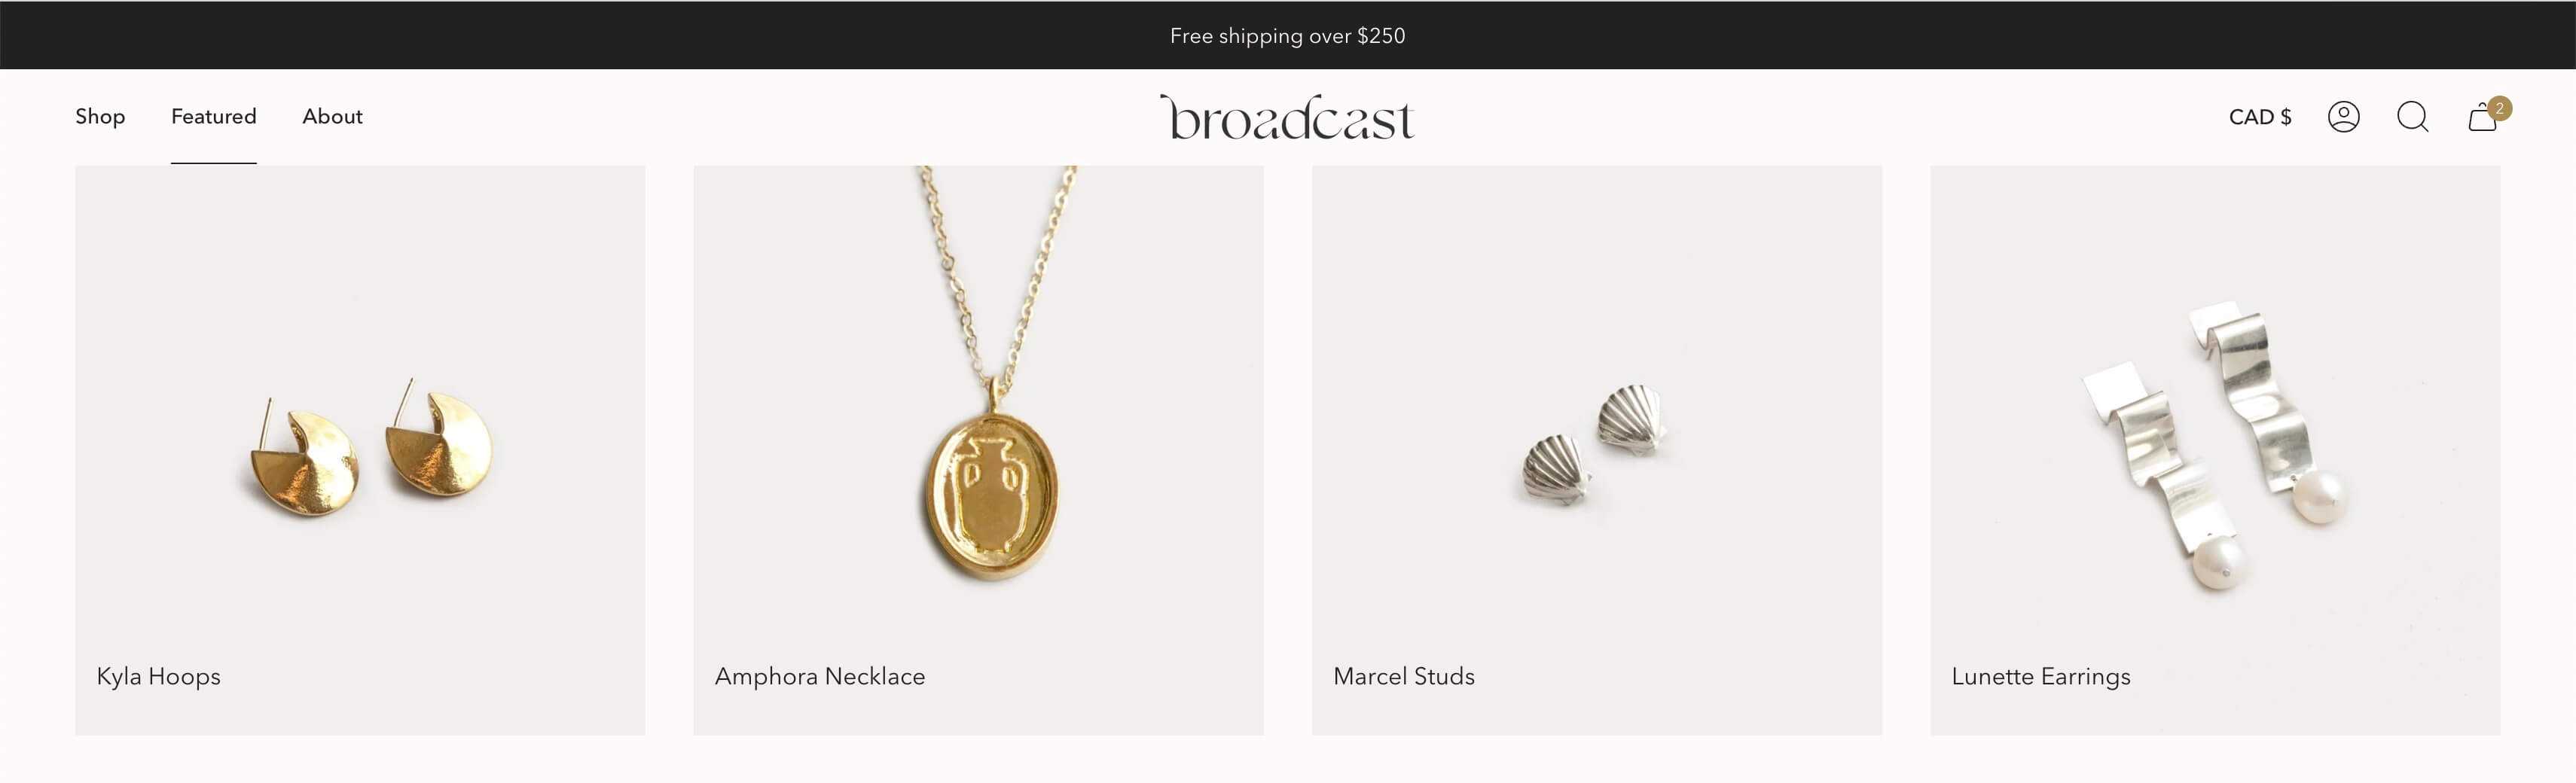The image size is (2576, 783).
Task: Go to the About page
Action: pyautogui.click(x=332, y=116)
